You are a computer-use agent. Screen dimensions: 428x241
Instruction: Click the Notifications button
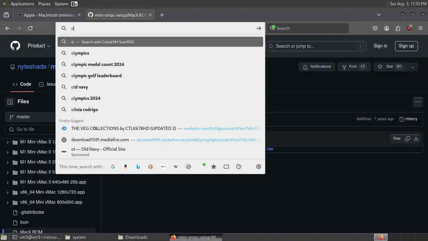(317, 67)
